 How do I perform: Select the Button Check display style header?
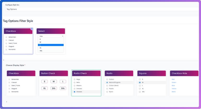tap(54, 74)
